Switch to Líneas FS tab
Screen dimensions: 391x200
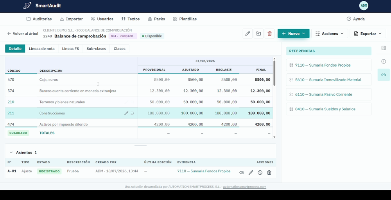(x=70, y=49)
